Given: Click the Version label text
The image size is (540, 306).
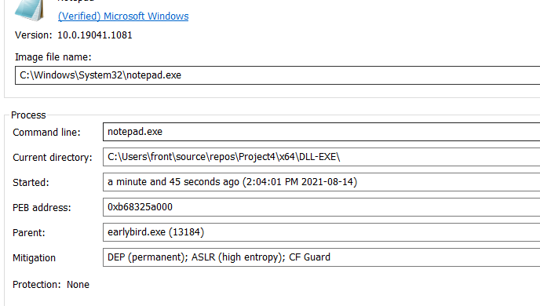Looking at the screenshot, I should [34, 35].
